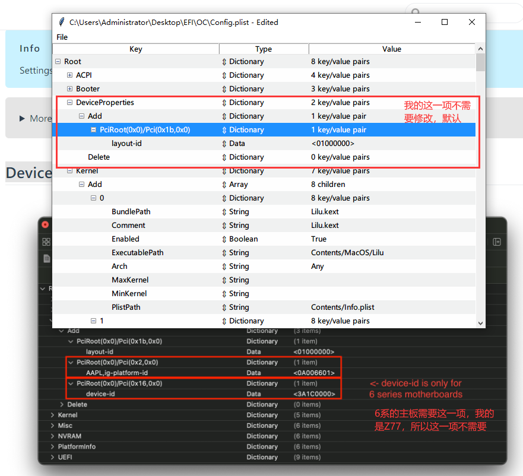Click the Key column header

135,49
